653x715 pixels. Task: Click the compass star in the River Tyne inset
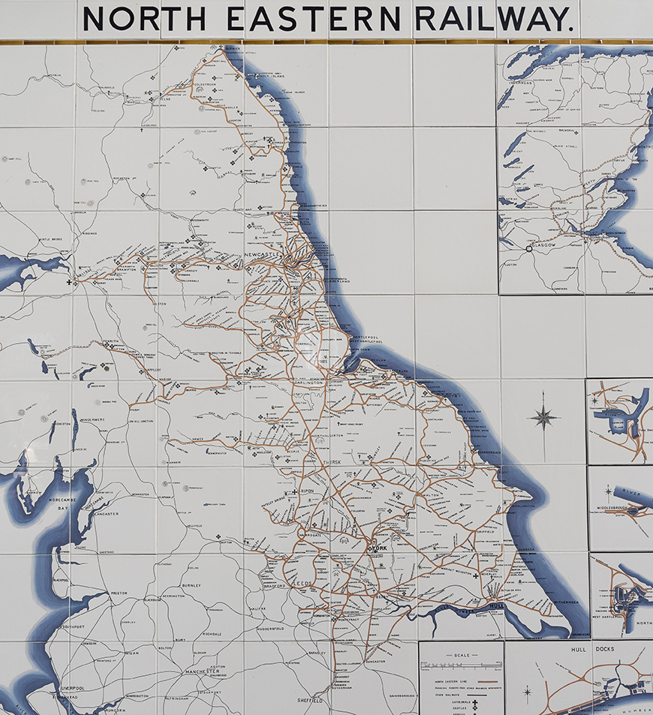point(594,401)
